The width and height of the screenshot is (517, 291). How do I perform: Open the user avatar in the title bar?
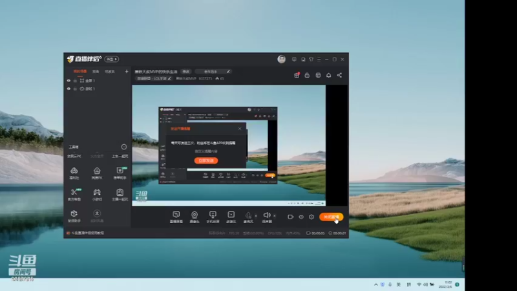pyautogui.click(x=281, y=59)
